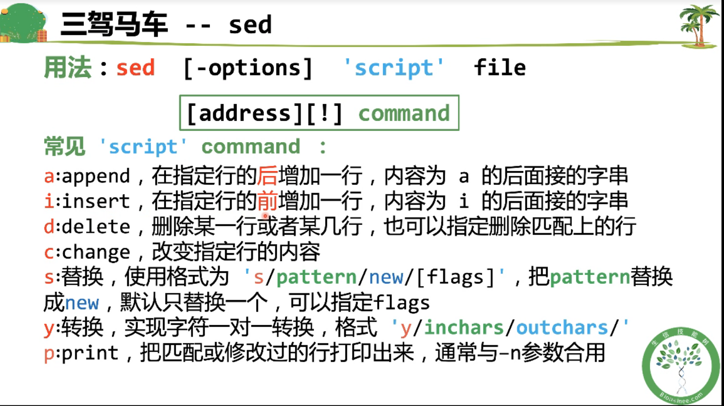Viewport: 724px width, 406px height.
Task: Click the blue 'script' in the 常见 heading
Action: [x=143, y=147]
